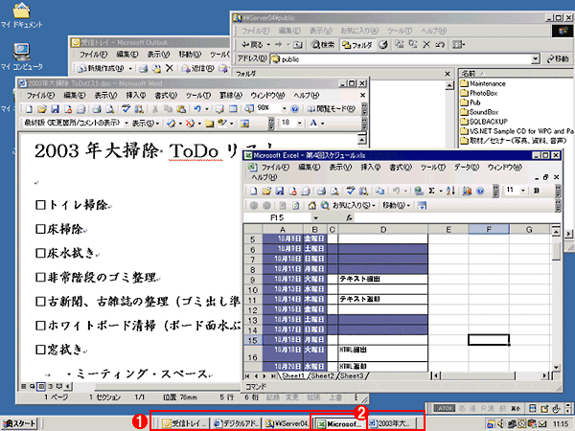This screenshot has width=575, height=431.
Task: Click Undo arrow icon in Word toolbar
Action: coord(197,109)
